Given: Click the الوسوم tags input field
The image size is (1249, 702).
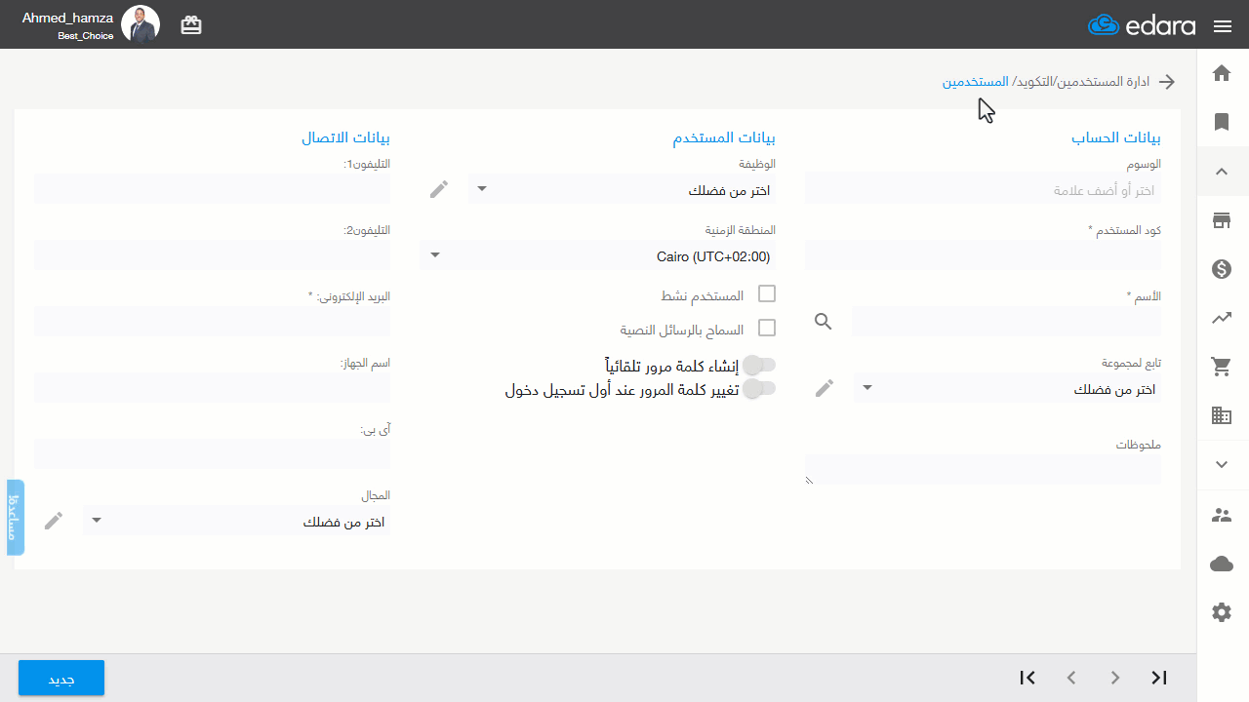Looking at the screenshot, I should coord(983,189).
